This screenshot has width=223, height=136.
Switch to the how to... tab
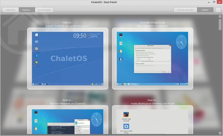pos(27,10)
